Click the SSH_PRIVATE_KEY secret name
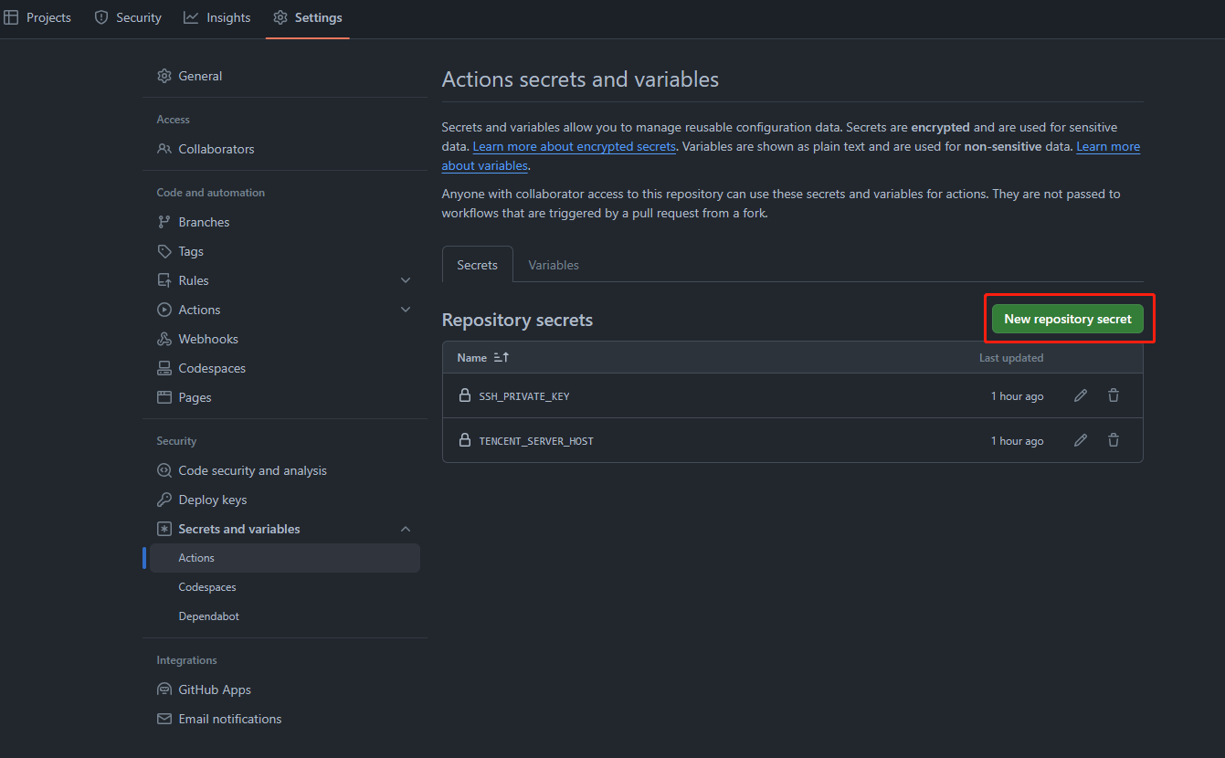The width and height of the screenshot is (1225, 758). coord(524,396)
